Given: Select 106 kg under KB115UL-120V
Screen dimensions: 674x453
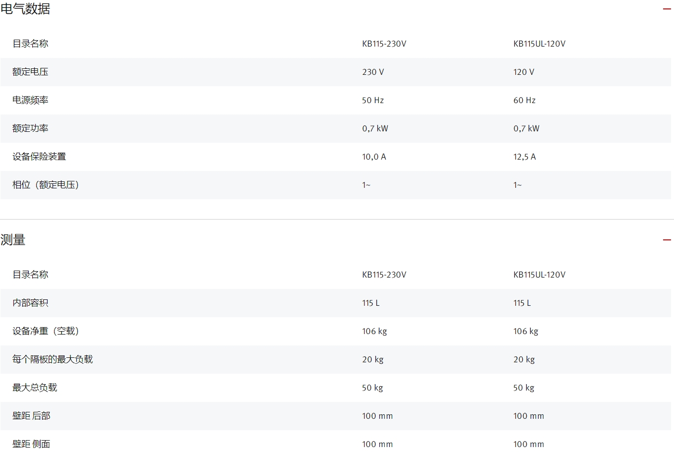Looking at the screenshot, I should click(526, 331).
